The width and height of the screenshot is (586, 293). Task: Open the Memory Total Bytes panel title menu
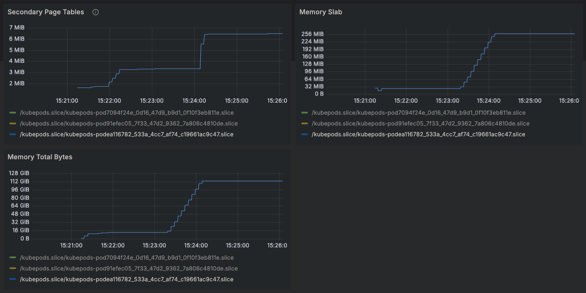coord(40,157)
